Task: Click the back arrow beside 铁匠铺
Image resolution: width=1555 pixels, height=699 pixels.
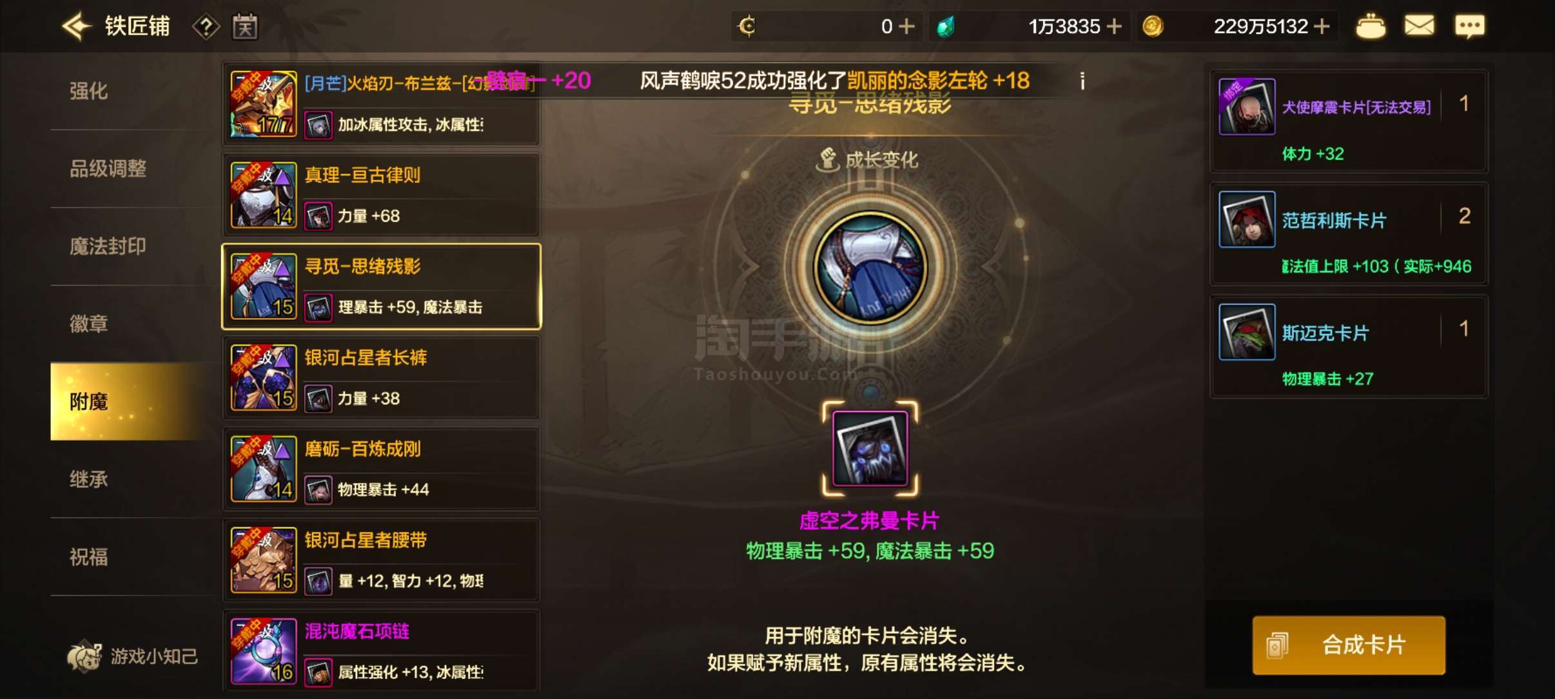Action: click(x=77, y=26)
